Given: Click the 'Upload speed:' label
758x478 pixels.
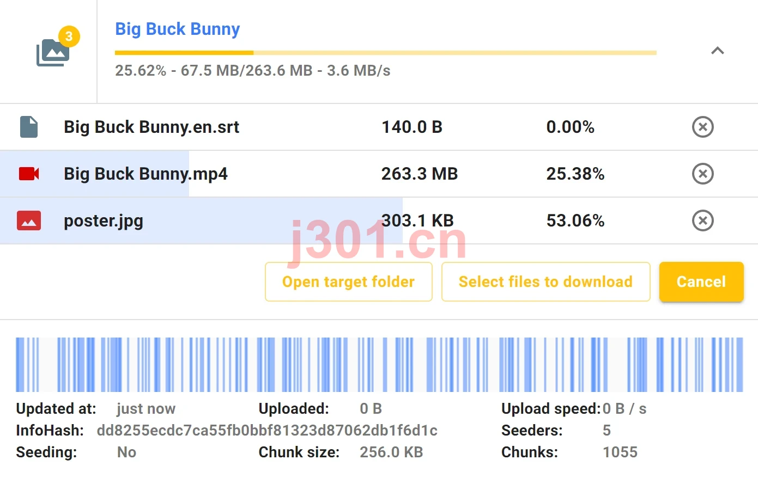Looking at the screenshot, I should 551,409.
